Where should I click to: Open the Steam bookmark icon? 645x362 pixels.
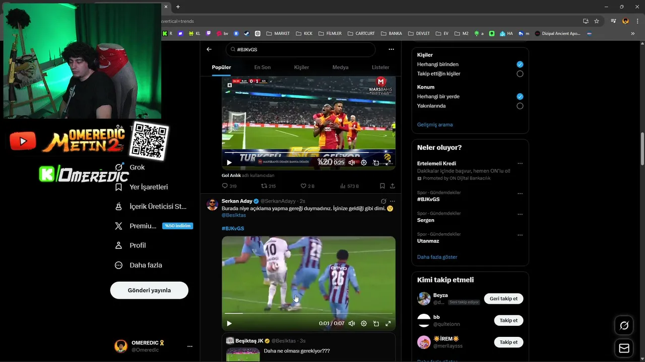click(246, 34)
